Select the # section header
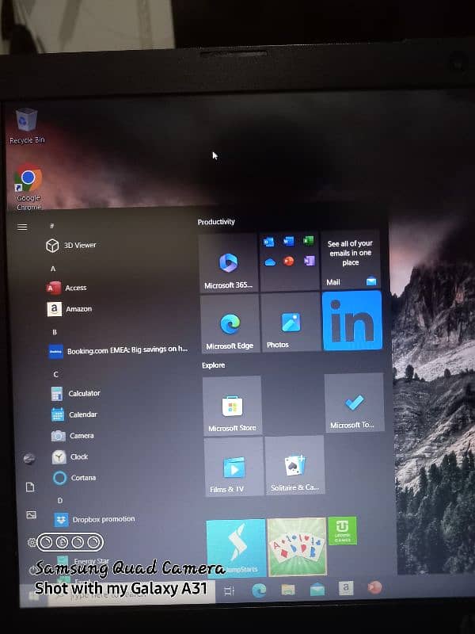Image resolution: width=475 pixels, height=634 pixels. click(51, 226)
